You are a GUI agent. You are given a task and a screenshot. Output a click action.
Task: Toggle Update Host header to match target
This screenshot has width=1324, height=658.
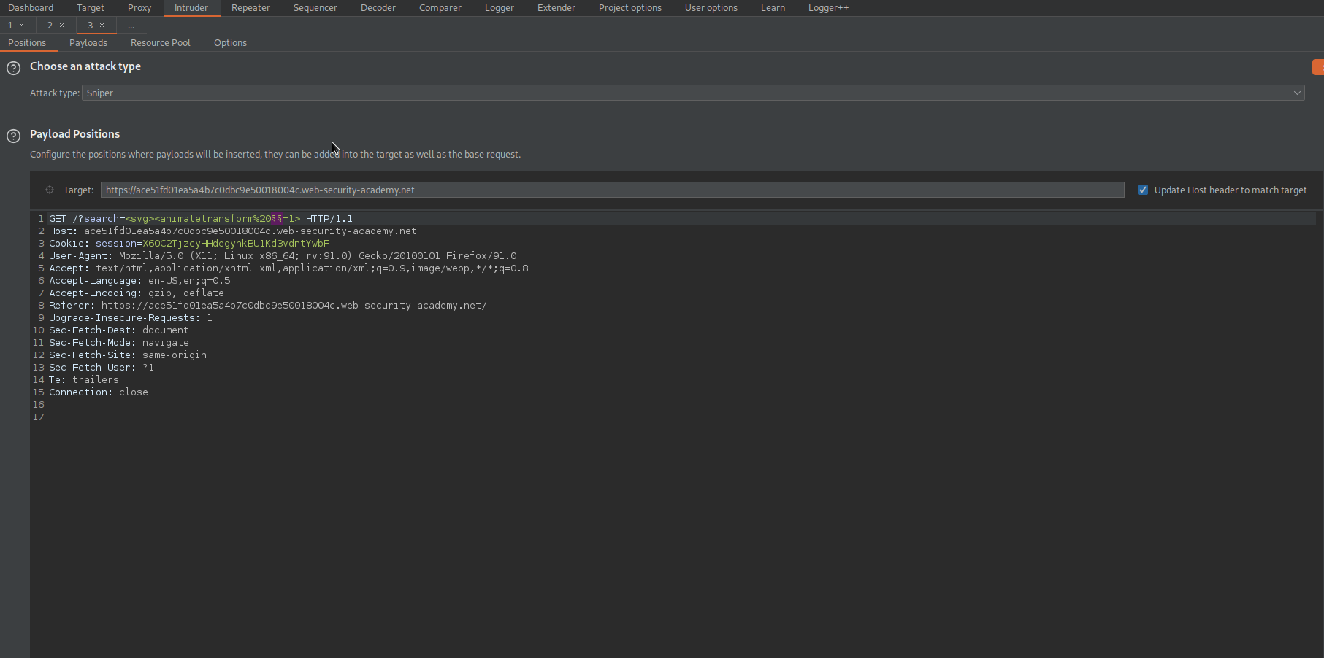pos(1143,190)
